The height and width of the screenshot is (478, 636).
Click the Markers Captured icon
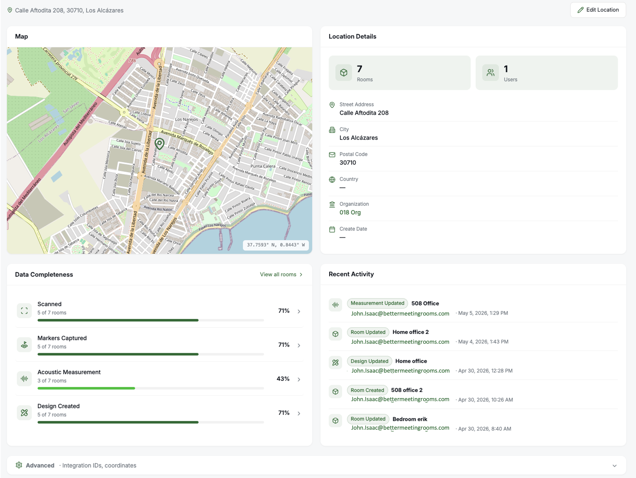tap(24, 344)
